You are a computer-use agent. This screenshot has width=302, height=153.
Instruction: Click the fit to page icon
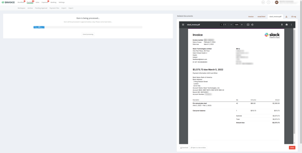click(248, 25)
